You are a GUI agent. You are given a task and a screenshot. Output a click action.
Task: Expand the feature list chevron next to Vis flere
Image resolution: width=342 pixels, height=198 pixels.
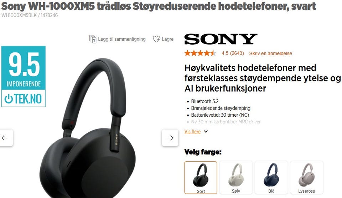(x=206, y=132)
